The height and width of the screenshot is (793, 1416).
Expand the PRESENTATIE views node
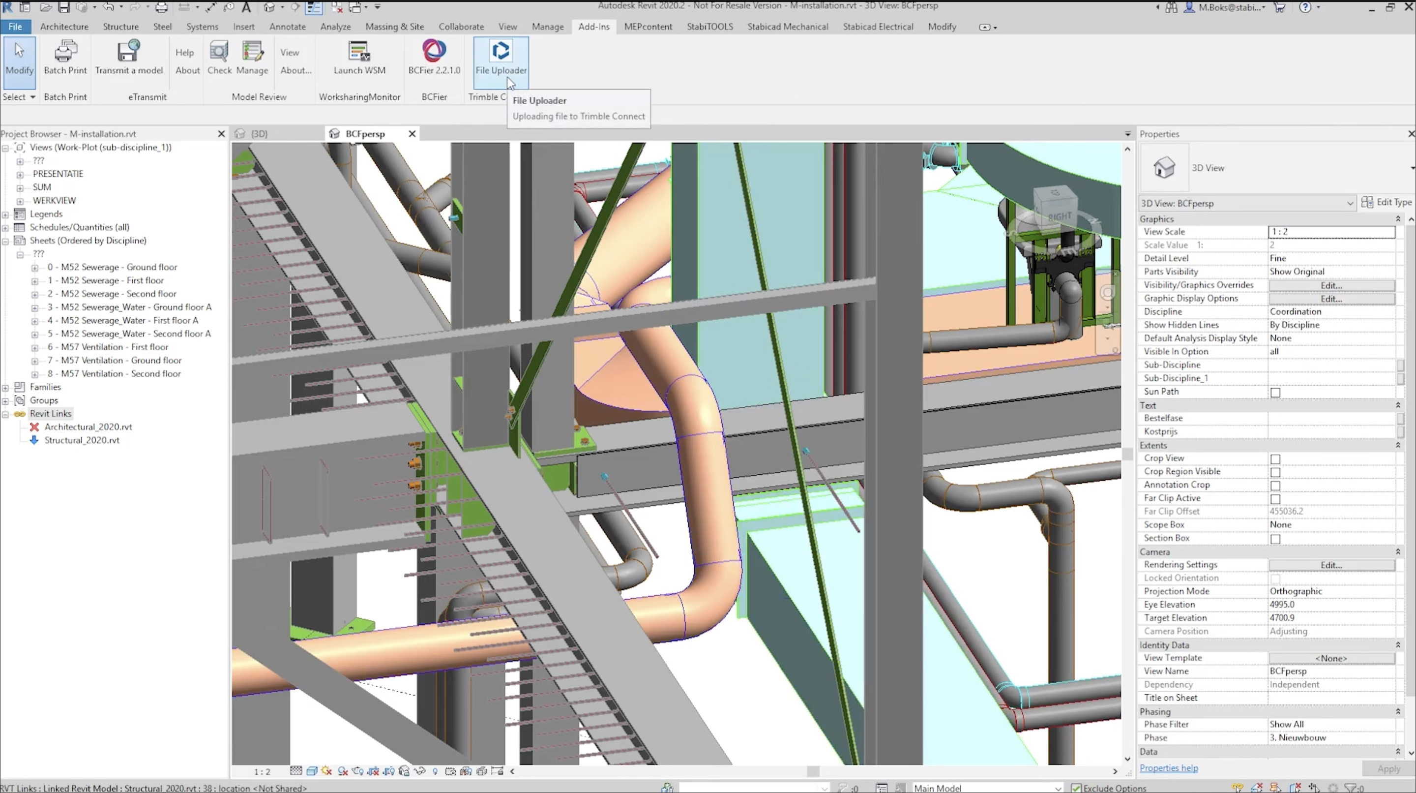[20, 174]
